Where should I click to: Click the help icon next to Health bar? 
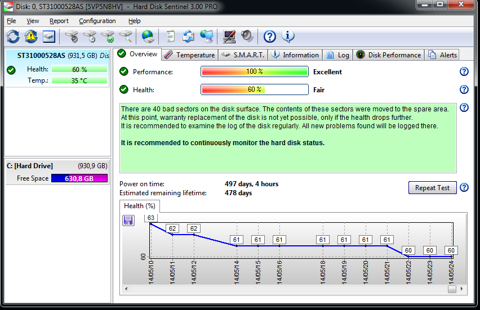(464, 89)
